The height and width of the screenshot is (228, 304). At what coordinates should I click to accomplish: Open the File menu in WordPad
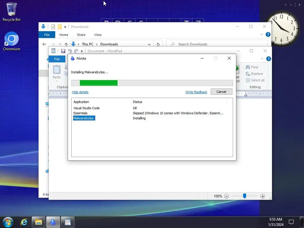(57, 59)
